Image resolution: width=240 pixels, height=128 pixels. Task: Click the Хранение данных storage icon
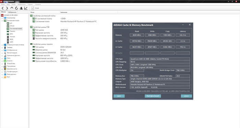tap(5, 55)
